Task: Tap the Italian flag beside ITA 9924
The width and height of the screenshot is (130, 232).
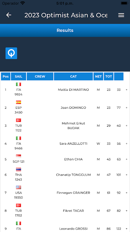Action: click(x=18, y=84)
